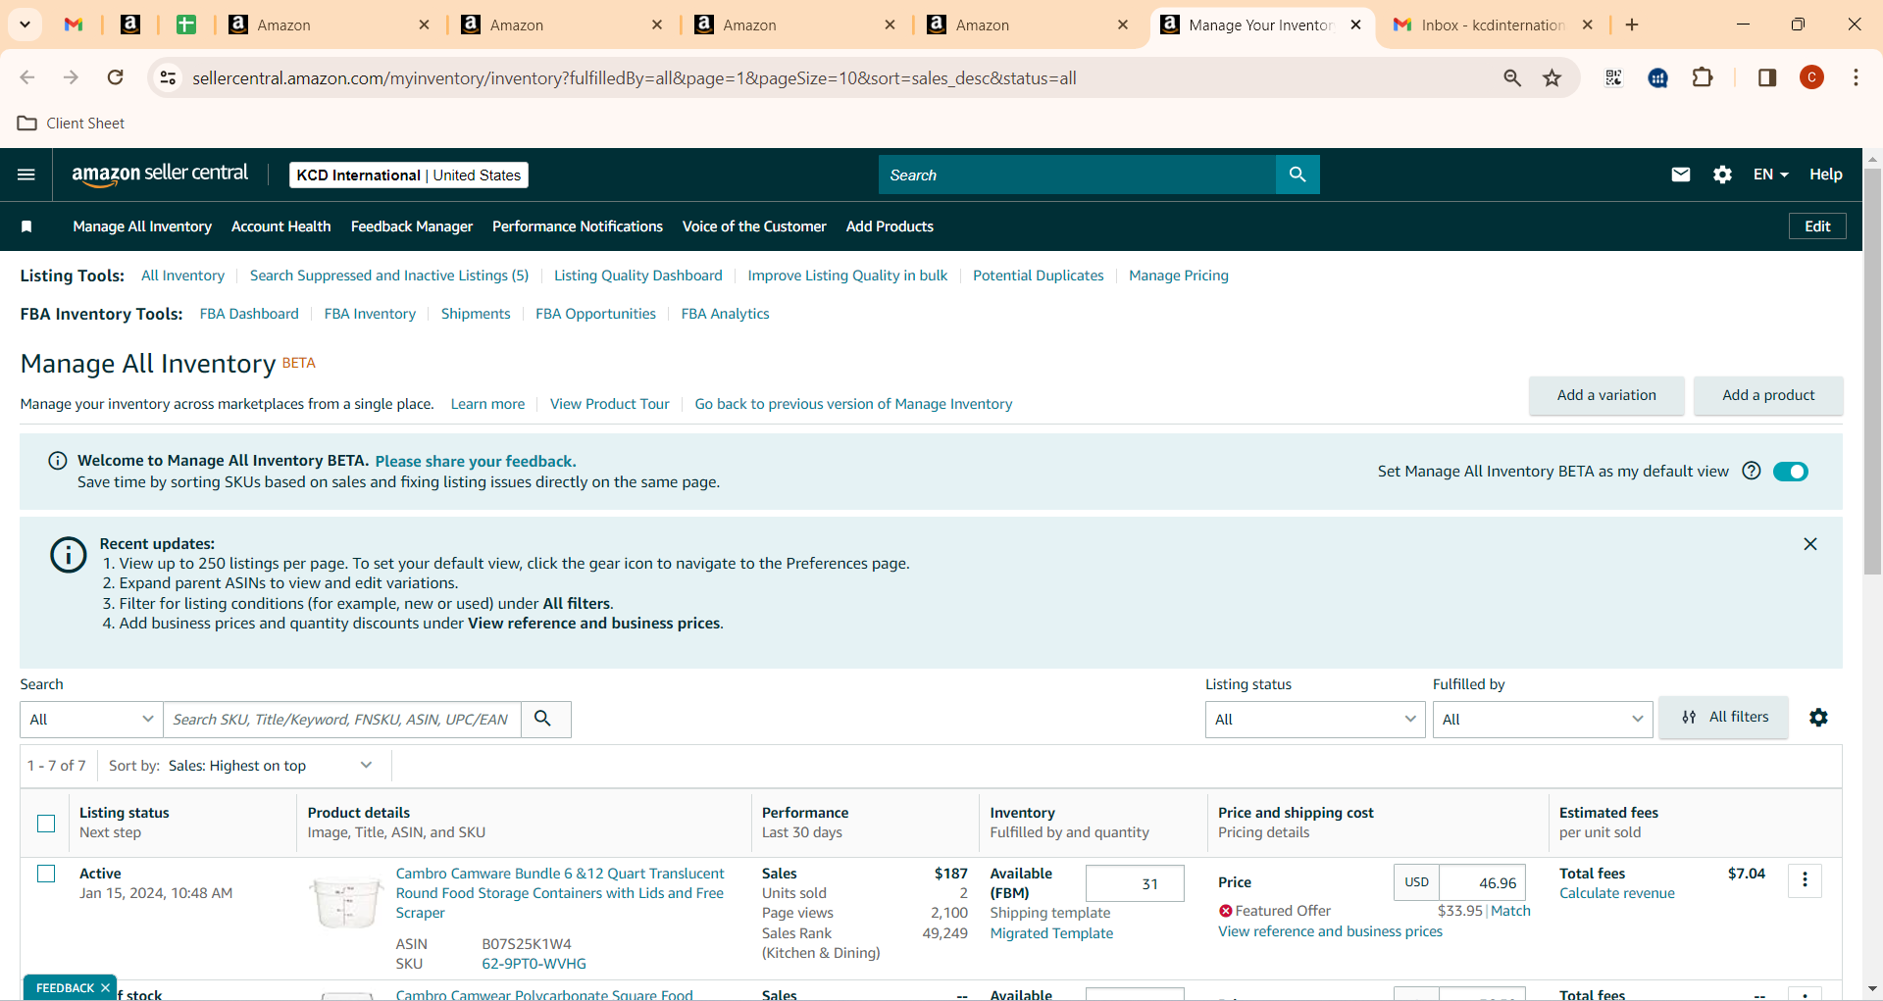Open the KCD International marketplace switcher

[x=409, y=175]
